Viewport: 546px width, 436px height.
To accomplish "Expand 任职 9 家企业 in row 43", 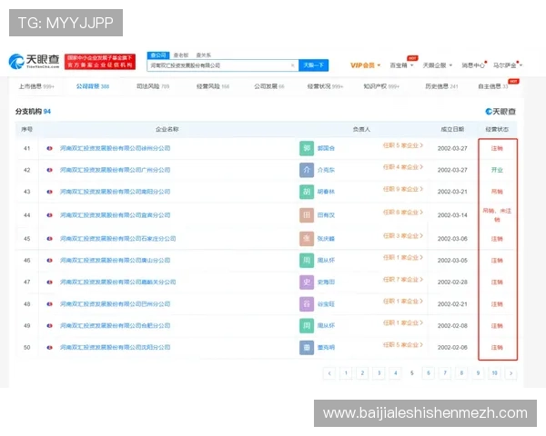I will click(x=403, y=189).
